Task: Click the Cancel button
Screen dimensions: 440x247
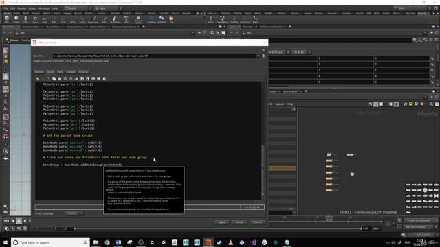Action: (258, 222)
